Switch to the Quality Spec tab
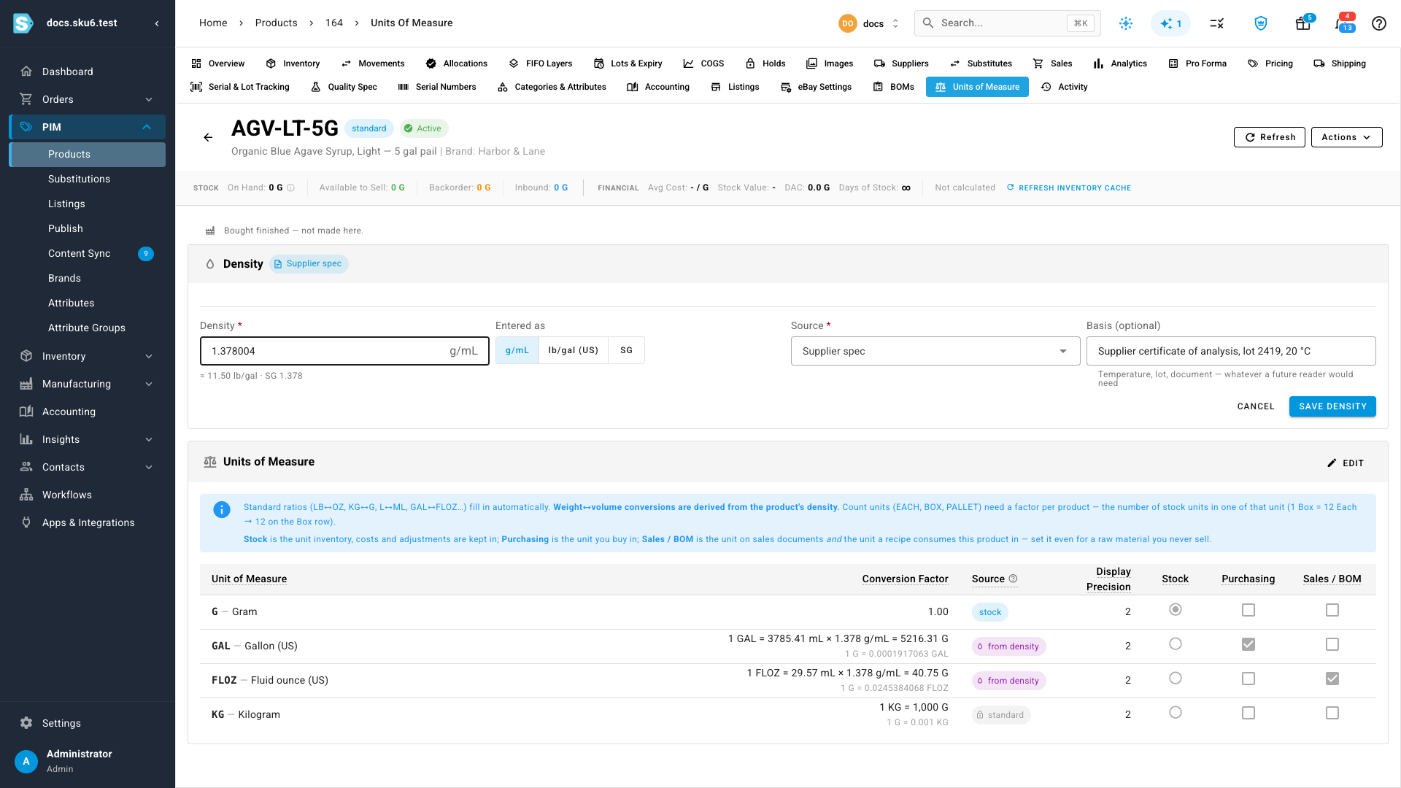The width and height of the screenshot is (1401, 788). click(x=344, y=87)
